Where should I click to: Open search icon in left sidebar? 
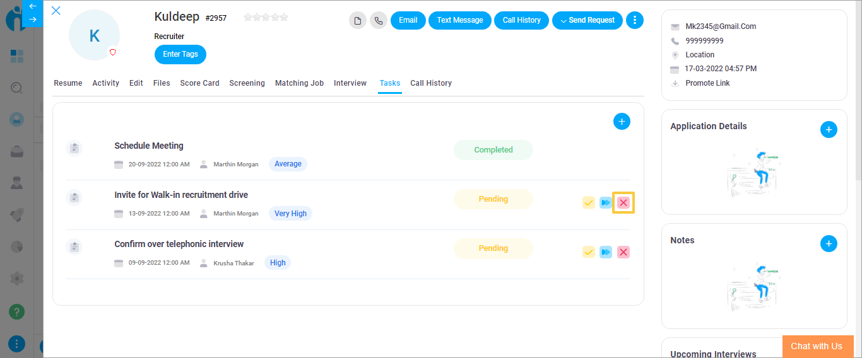tap(17, 88)
